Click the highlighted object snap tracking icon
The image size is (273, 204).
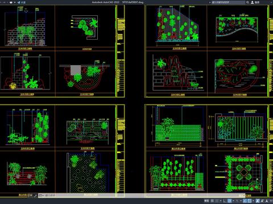[x=245, y=201]
